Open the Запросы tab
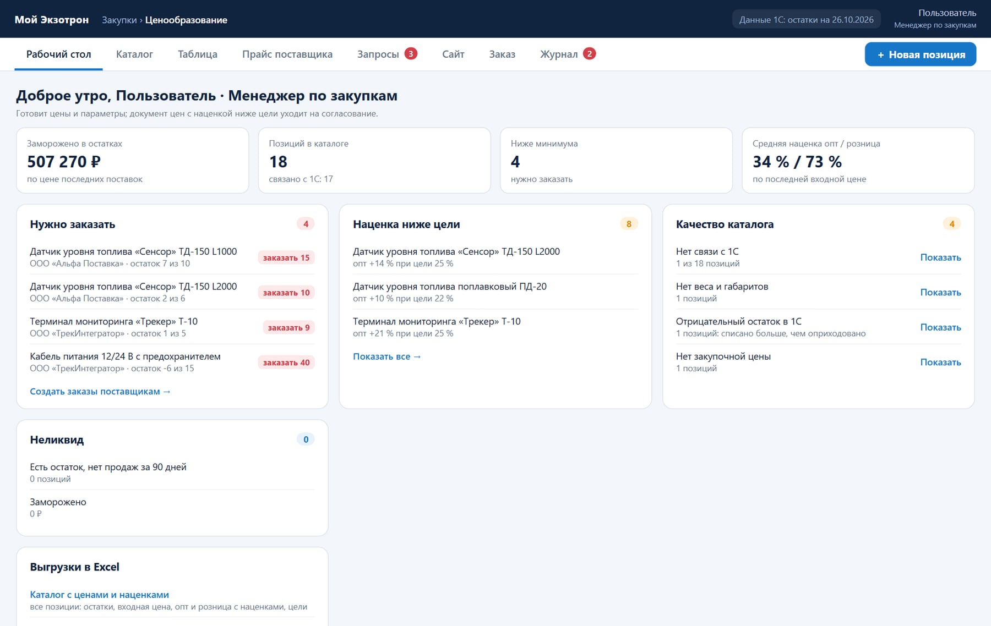 [x=387, y=54]
